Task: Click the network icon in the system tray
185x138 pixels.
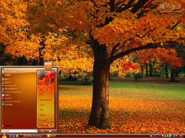Action: (174, 136)
